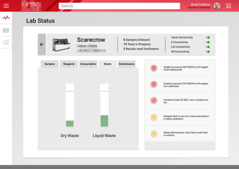The height and width of the screenshot is (169, 239).
Task: Toggle IM Connectivity switch
Action: click(x=208, y=51)
